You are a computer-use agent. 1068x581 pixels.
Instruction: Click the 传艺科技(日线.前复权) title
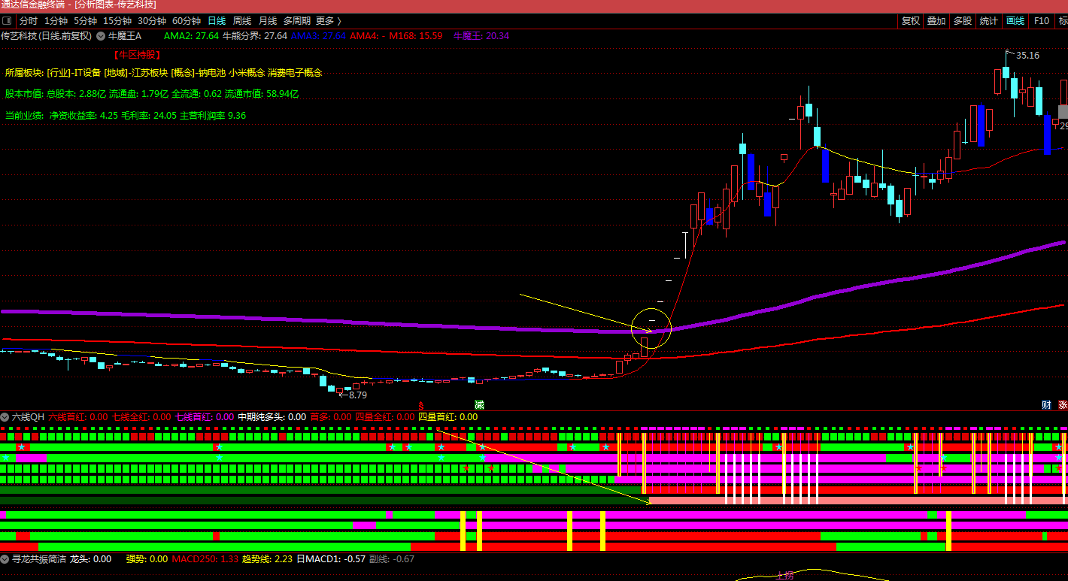coord(46,35)
